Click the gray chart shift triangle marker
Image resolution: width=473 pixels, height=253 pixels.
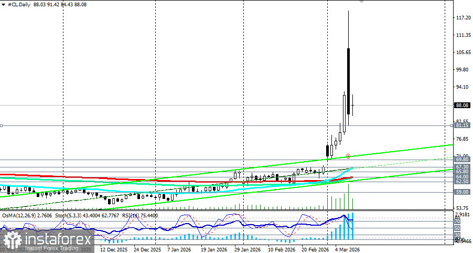(x=361, y=2)
